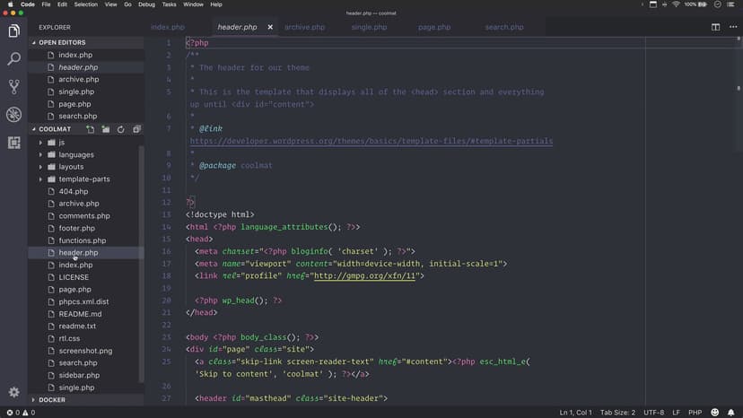Switch to the archive.php tab
743x418 pixels.
(x=304, y=27)
